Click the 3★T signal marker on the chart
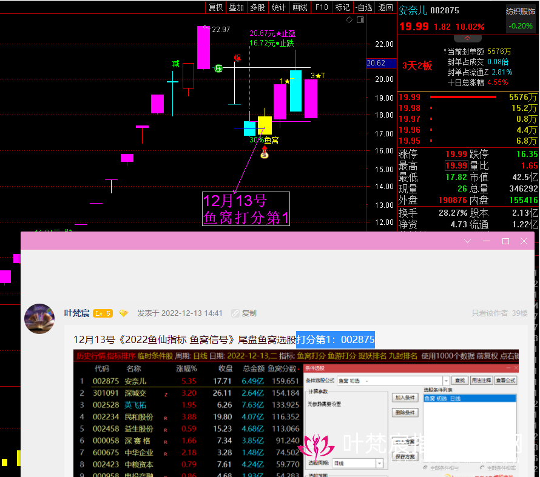The height and width of the screenshot is (477, 540). pyautogui.click(x=318, y=76)
